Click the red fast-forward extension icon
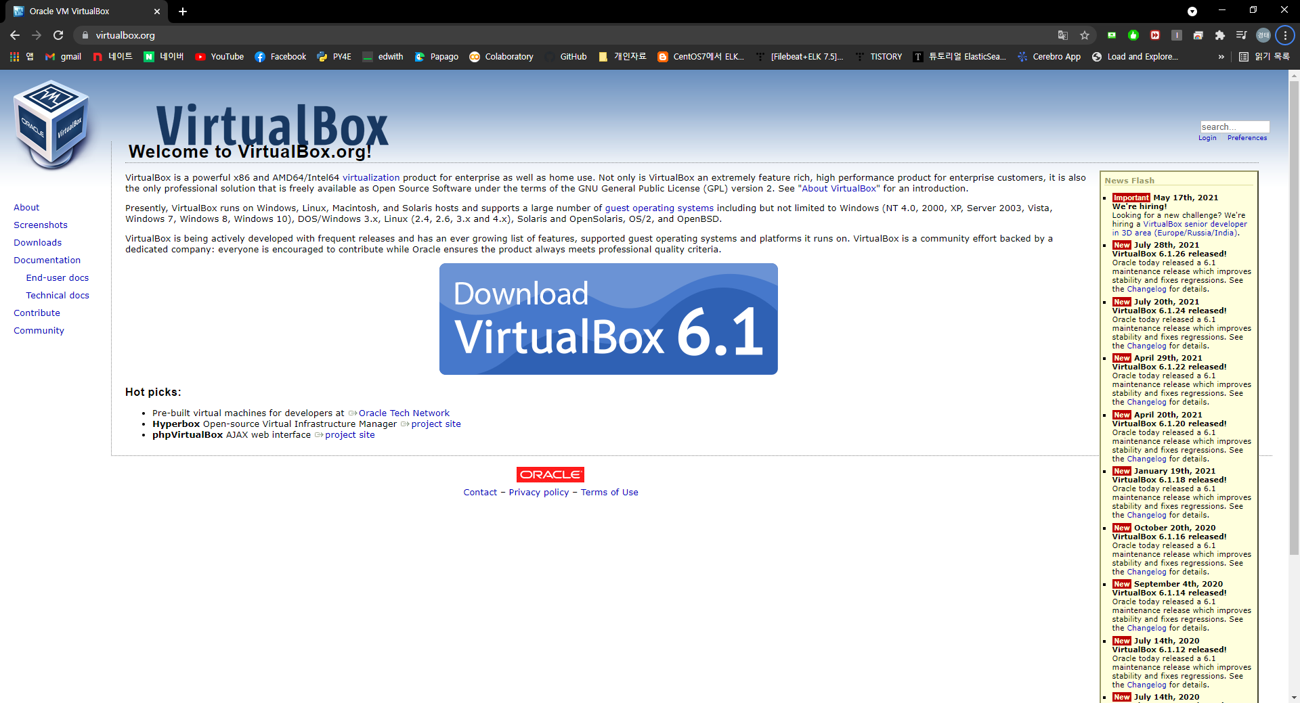The width and height of the screenshot is (1300, 703). 1155,35
